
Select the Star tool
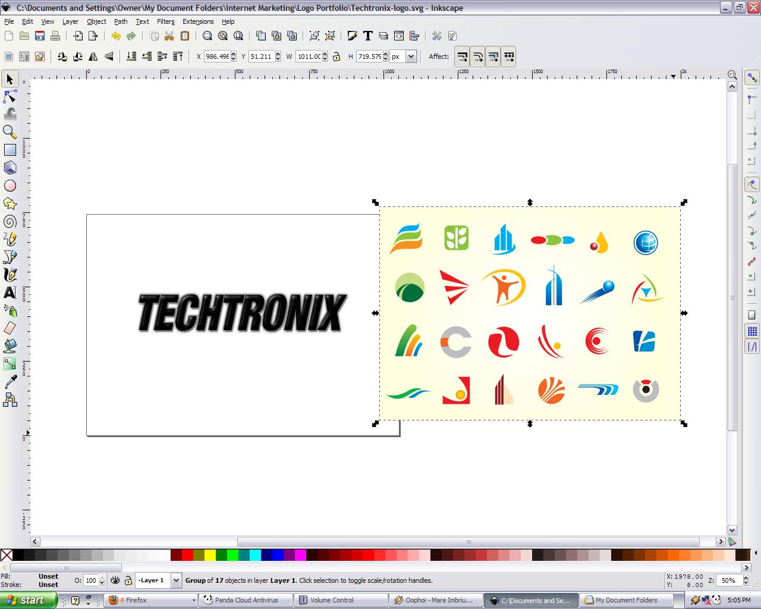10,203
